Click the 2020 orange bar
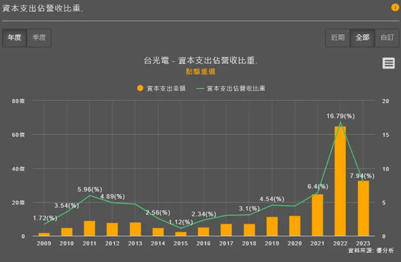The width and height of the screenshot is (401, 262). (295, 226)
